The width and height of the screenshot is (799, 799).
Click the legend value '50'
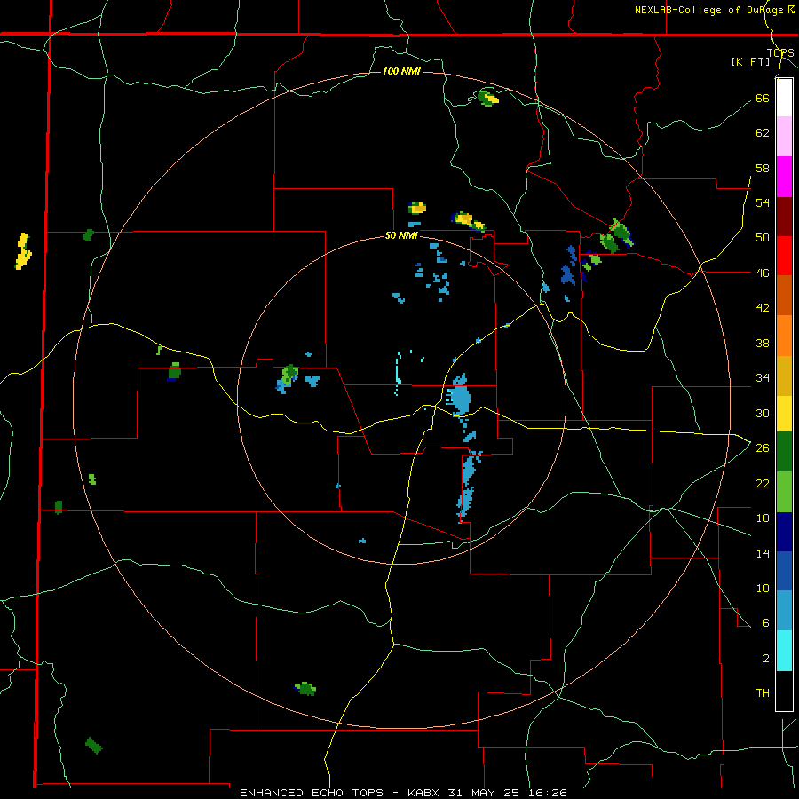point(763,238)
